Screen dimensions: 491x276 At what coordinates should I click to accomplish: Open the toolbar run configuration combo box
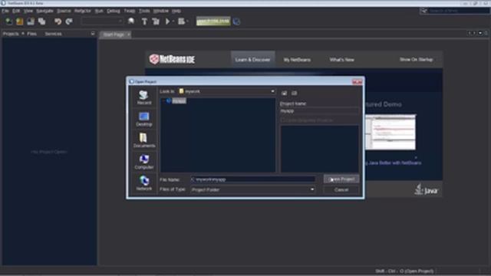point(102,21)
